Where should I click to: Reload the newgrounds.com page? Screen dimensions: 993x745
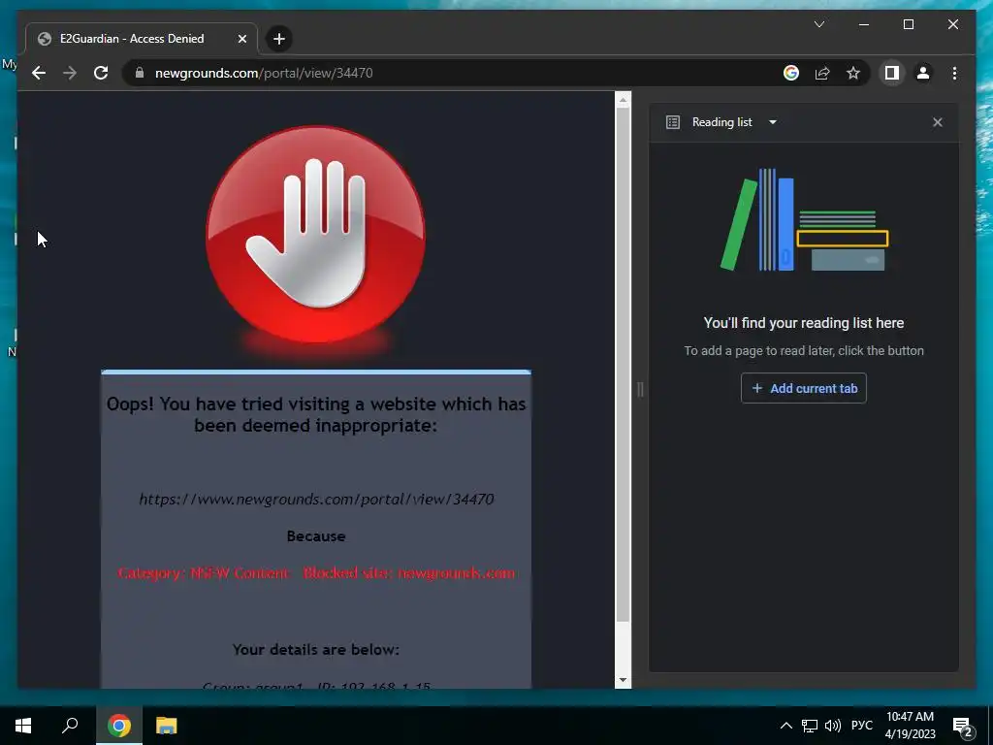[101, 73]
